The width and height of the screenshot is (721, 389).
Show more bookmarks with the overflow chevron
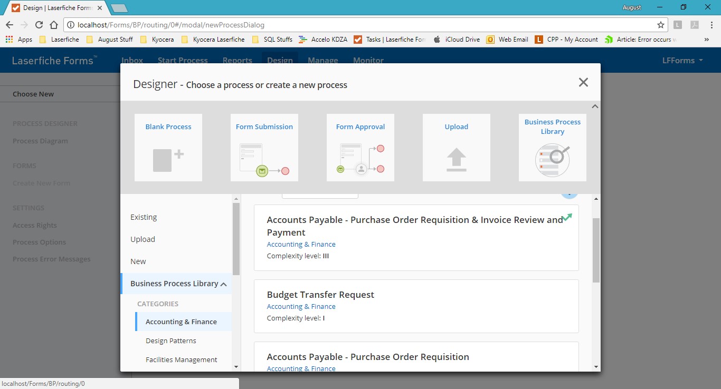pyautogui.click(x=707, y=40)
